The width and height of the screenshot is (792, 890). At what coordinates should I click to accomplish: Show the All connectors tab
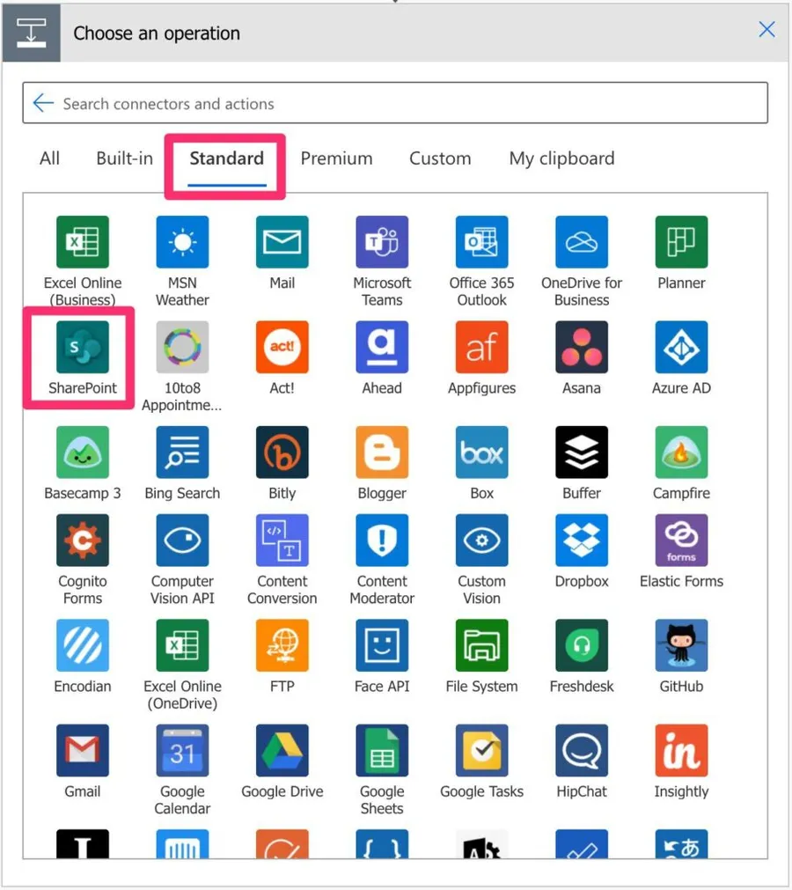50,158
